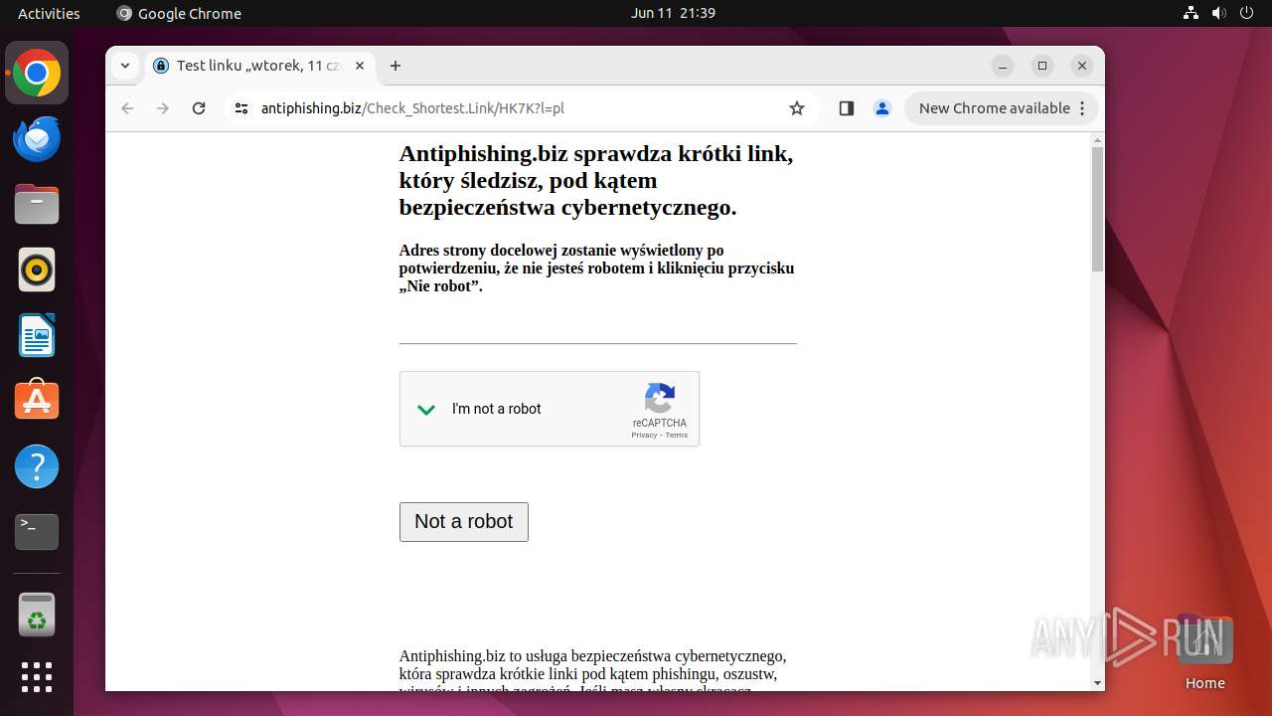
Task: Show Applications grid
Action: (37, 677)
